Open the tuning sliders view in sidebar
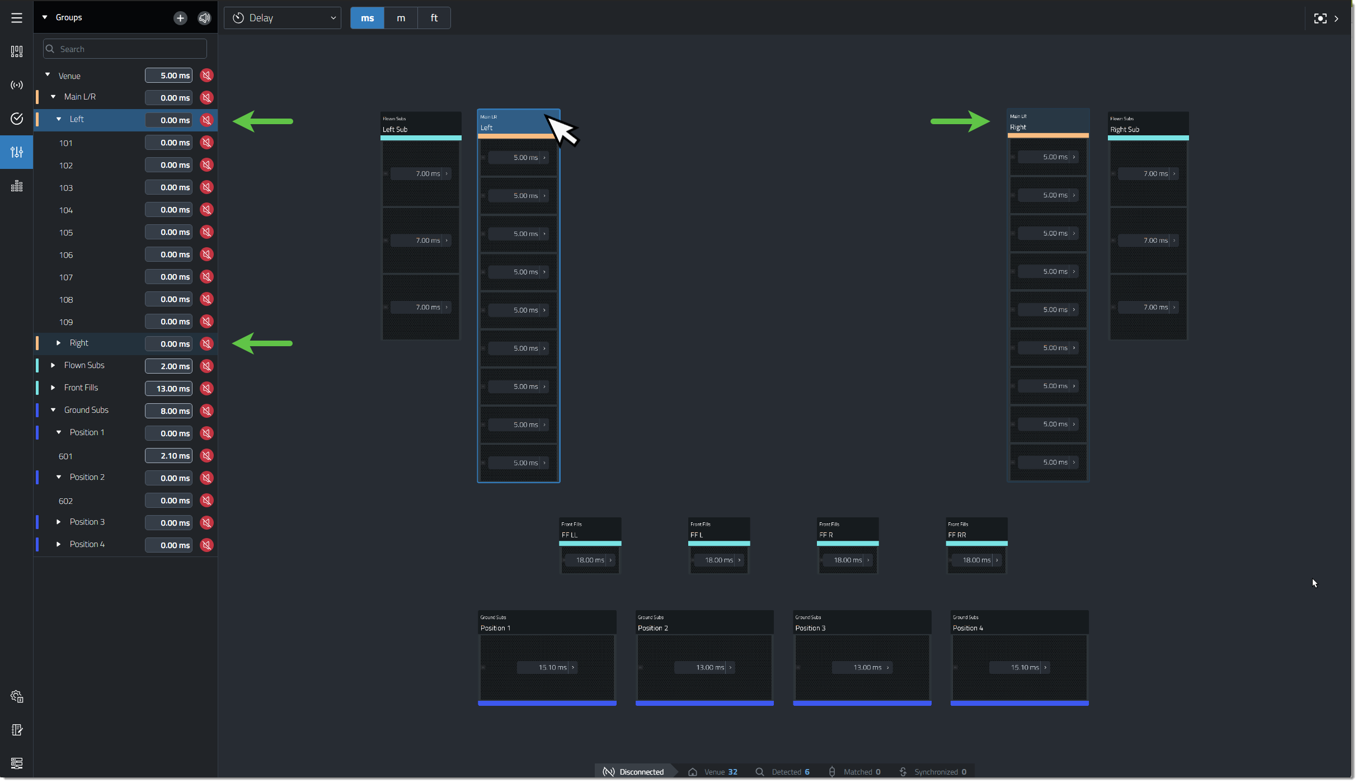 coord(17,152)
